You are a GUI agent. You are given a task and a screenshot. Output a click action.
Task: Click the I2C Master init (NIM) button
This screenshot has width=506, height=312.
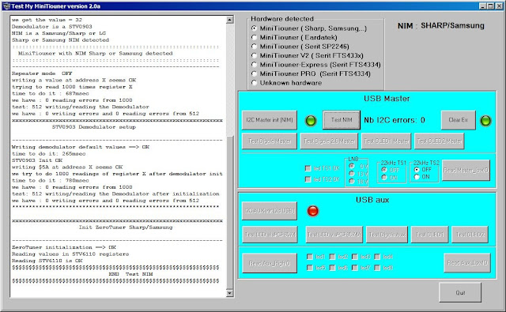click(270, 120)
